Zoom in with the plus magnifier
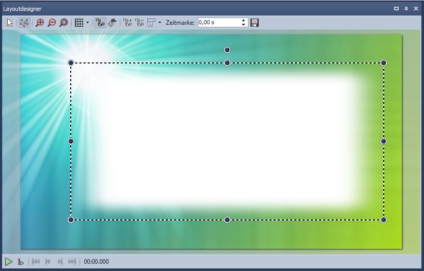This screenshot has height=271, width=424. [x=40, y=23]
